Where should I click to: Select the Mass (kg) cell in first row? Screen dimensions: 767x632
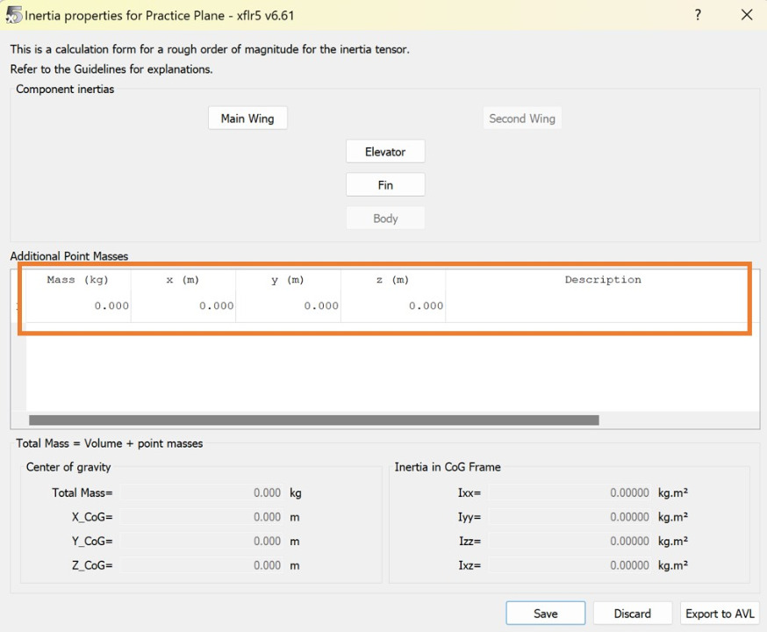coord(78,306)
